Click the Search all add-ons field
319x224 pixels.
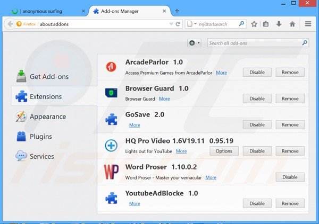click(258, 43)
